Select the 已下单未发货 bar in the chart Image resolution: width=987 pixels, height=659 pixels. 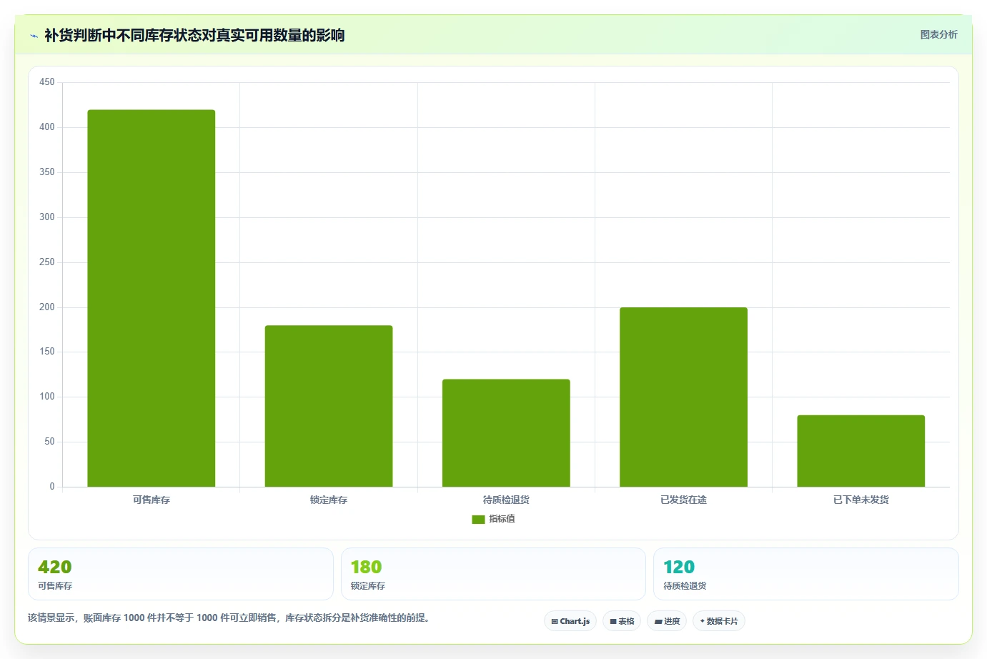[x=860, y=451]
